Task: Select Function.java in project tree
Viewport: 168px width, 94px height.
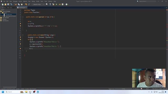Action: coord(9,14)
